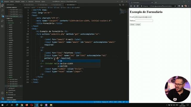
Task: Switch to the form002.html editor tab
Action: pyautogui.click(x=43, y=5)
